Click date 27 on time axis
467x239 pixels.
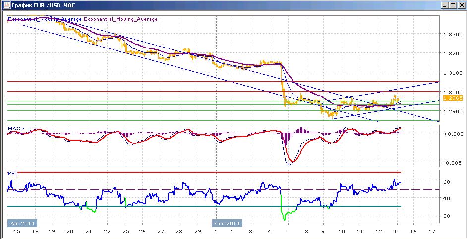coord(161,231)
